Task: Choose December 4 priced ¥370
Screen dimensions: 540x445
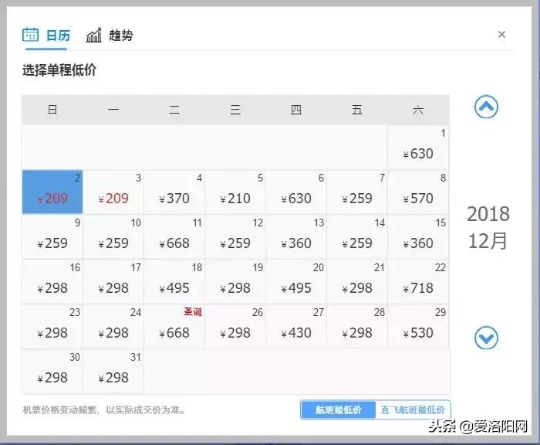Action: pos(174,192)
